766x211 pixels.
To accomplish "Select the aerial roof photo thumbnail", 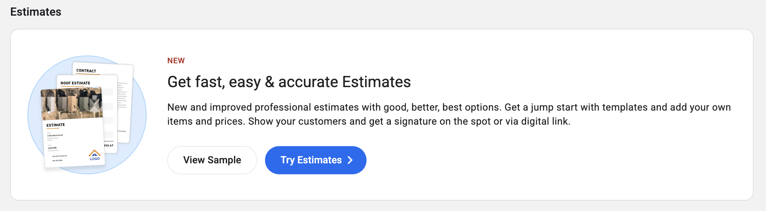I will 72,104.
